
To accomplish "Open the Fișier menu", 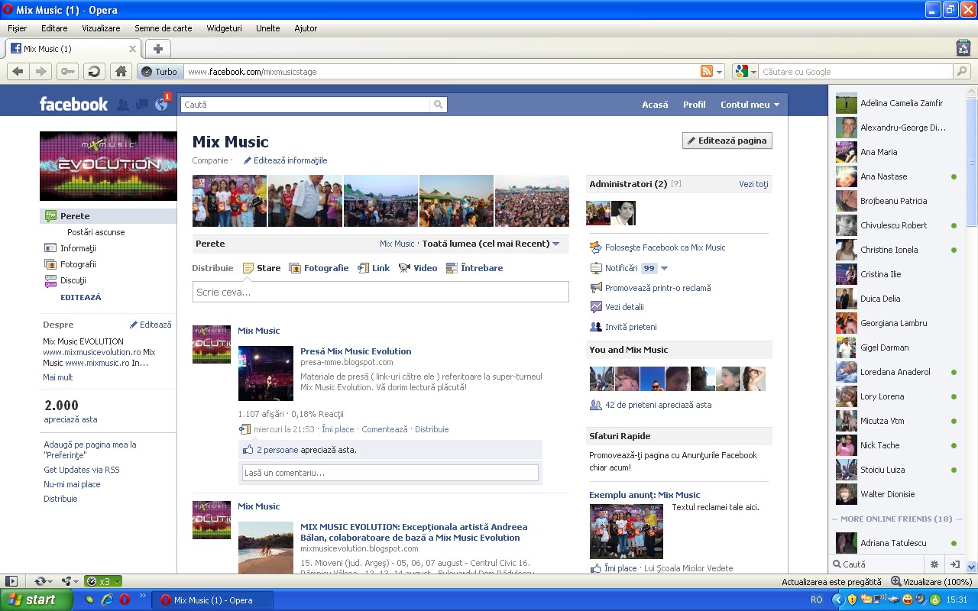I will [x=17, y=28].
